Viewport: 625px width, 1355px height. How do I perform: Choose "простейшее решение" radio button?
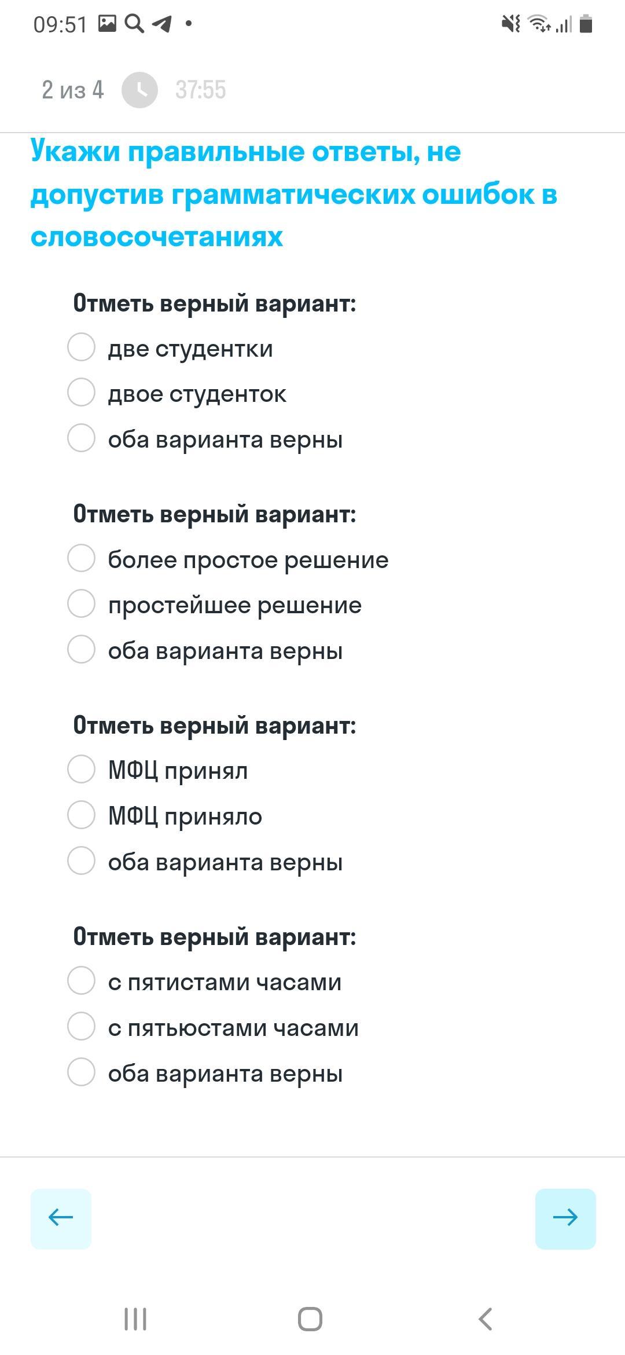click(x=82, y=604)
